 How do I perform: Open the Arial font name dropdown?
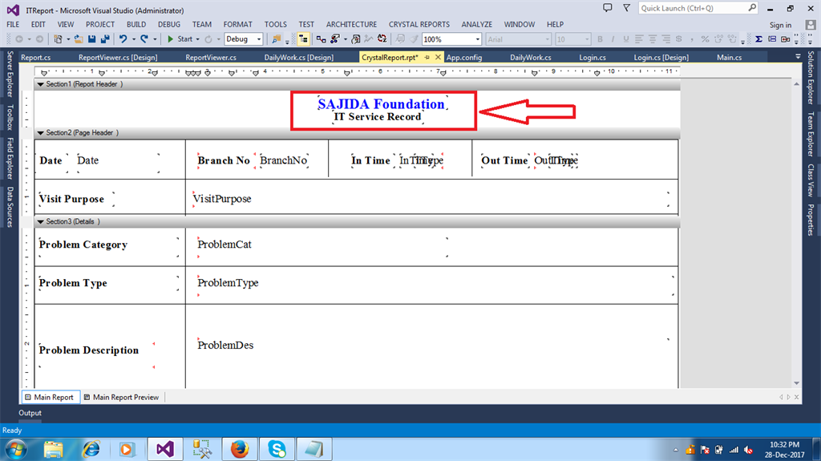click(547, 39)
